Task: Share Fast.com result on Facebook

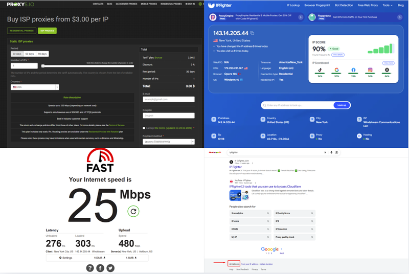Action: (x=100, y=268)
